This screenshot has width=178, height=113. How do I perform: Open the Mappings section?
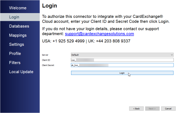(x=18, y=35)
